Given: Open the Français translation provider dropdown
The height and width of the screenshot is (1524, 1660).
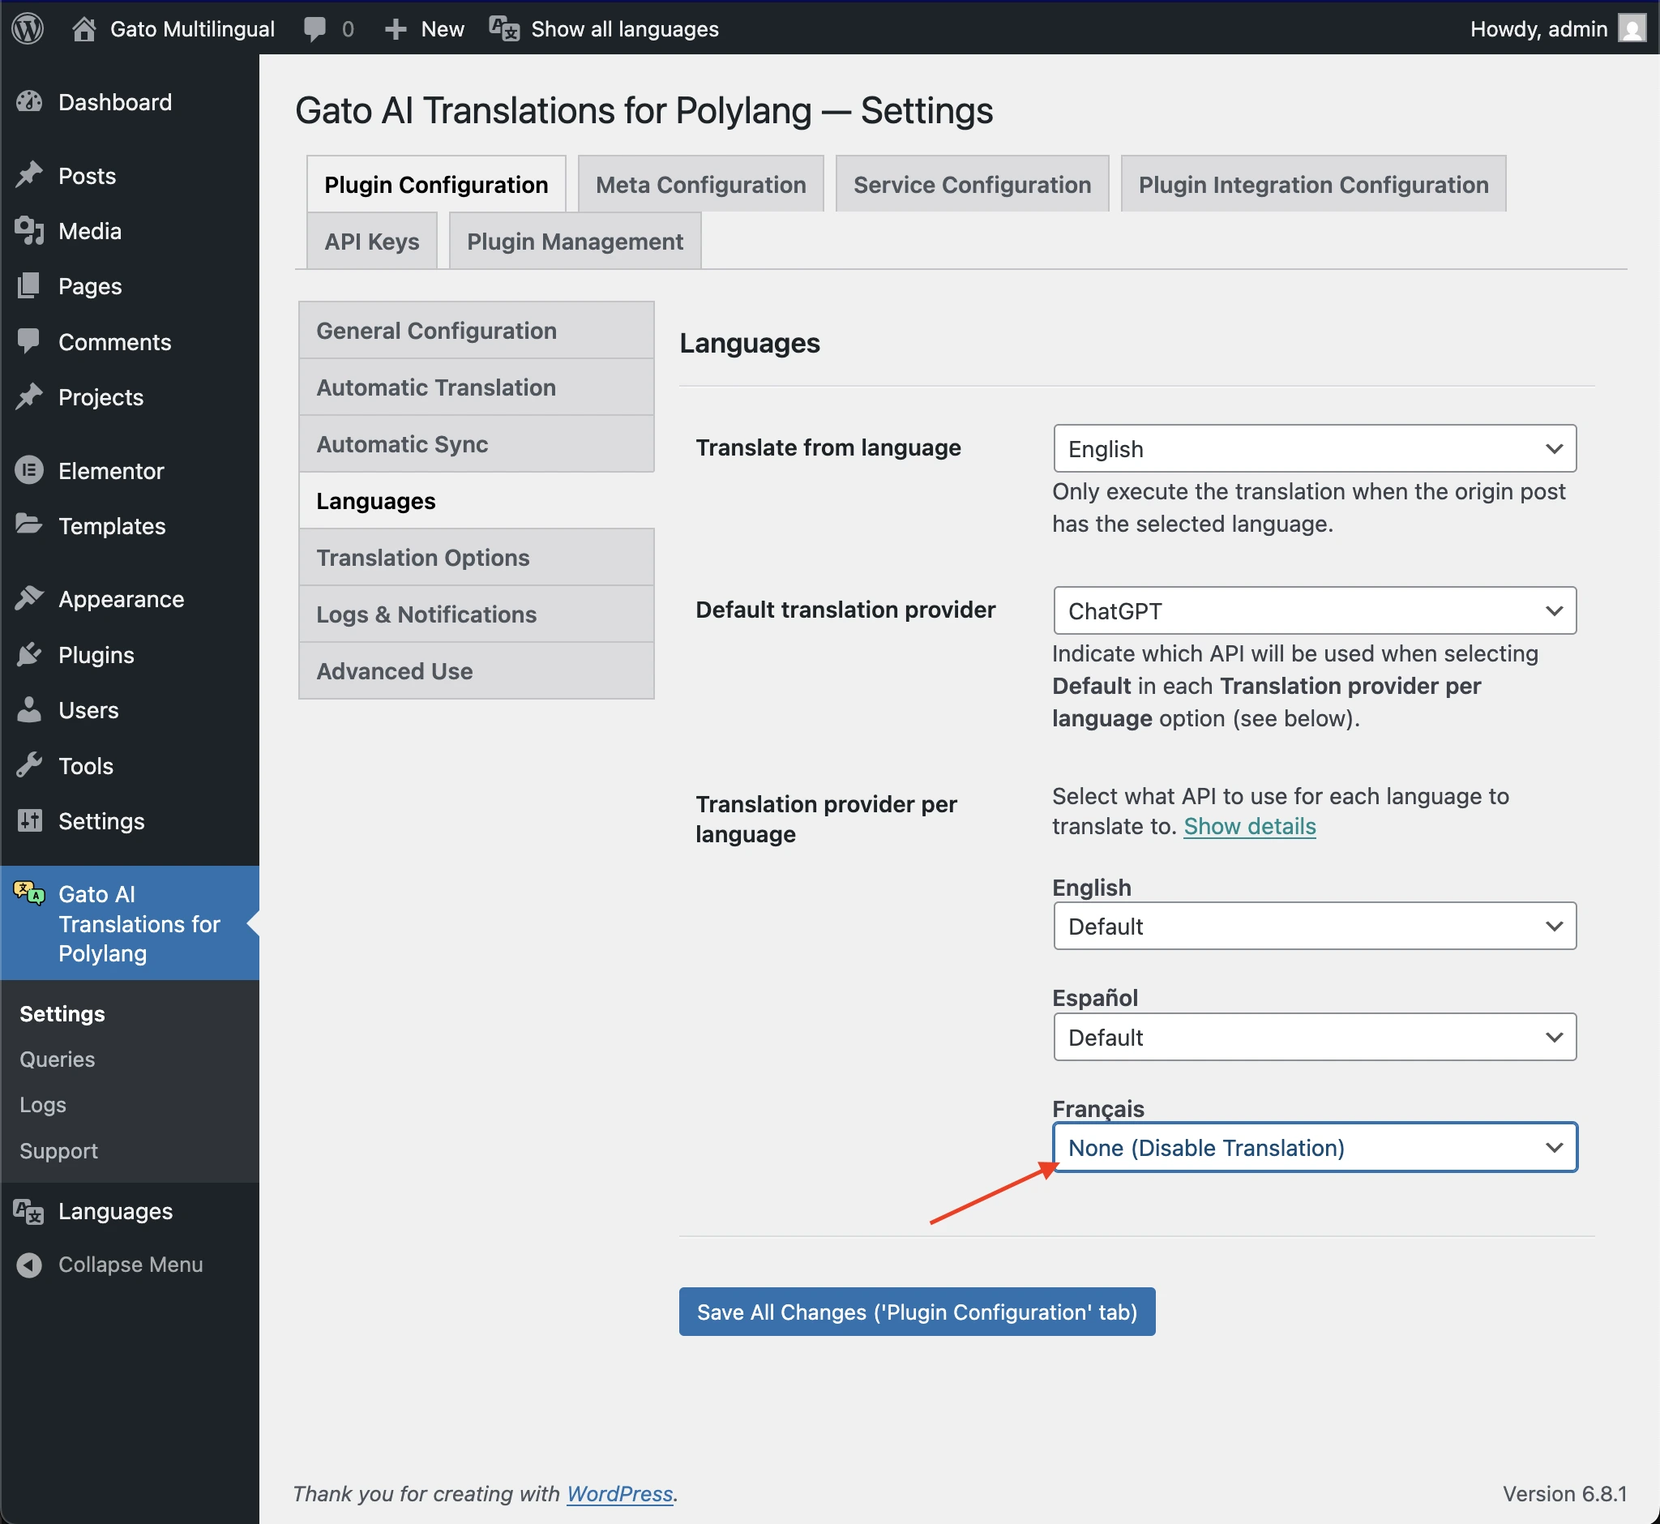Looking at the screenshot, I should [1315, 1147].
